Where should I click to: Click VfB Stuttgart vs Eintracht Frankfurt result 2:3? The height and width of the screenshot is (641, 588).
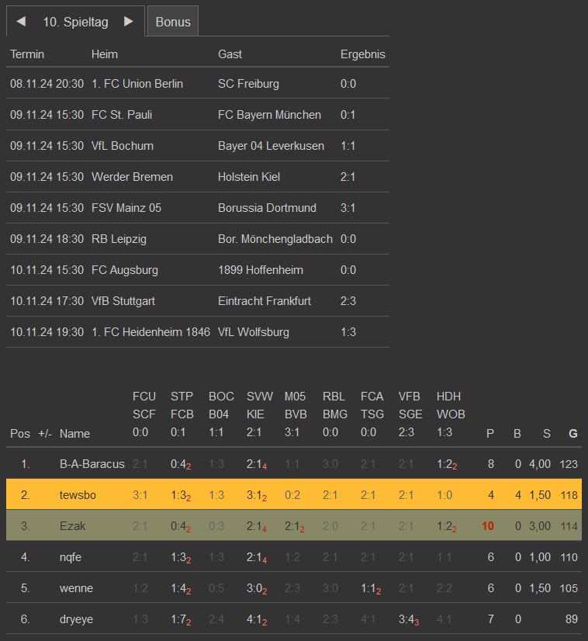pos(348,301)
